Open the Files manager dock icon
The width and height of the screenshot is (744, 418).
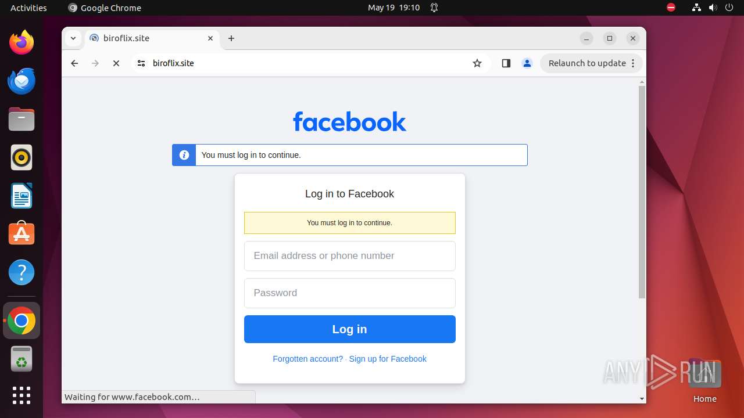point(22,119)
